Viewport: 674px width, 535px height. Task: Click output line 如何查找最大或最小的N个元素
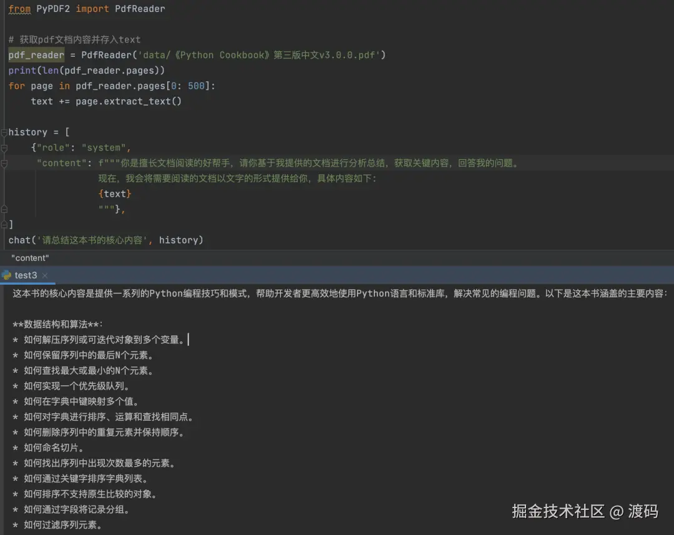(x=83, y=371)
